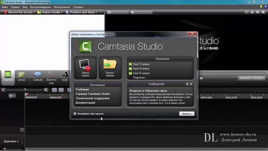The width and height of the screenshot is (268, 151).
Task: Click the blue help icon in the menu bar
Action: 265,7
